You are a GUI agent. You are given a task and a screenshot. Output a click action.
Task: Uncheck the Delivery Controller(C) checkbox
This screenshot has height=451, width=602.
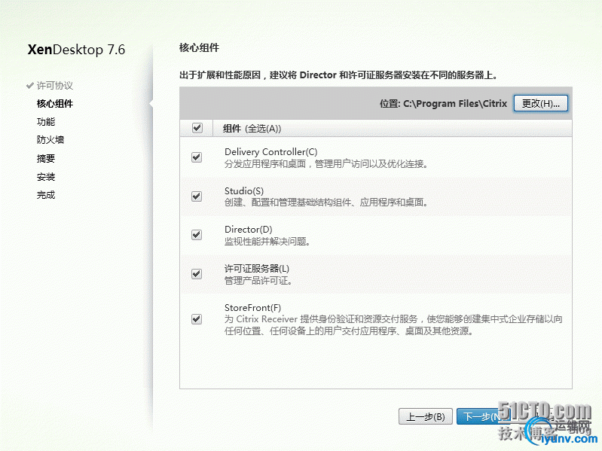coord(197,157)
